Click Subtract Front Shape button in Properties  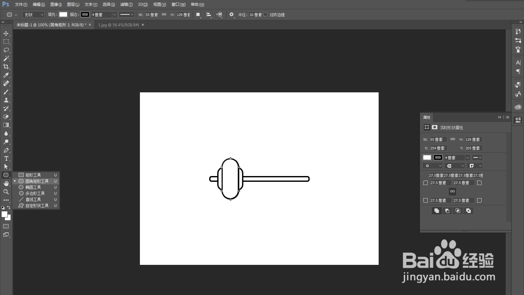click(x=447, y=211)
